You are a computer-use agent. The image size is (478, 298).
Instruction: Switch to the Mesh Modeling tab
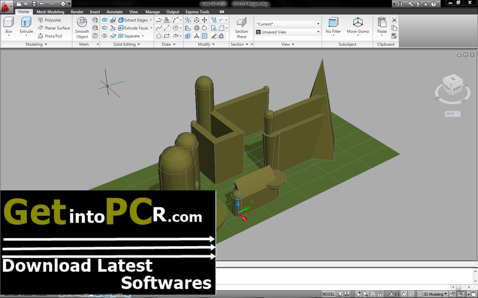click(50, 12)
